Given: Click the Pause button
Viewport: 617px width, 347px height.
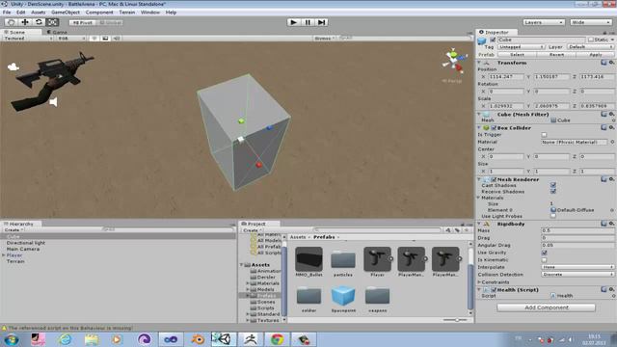Looking at the screenshot, I should pos(308,22).
